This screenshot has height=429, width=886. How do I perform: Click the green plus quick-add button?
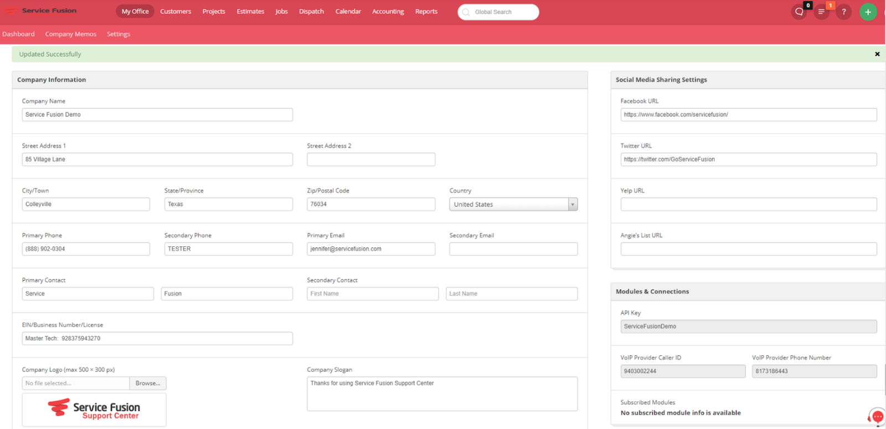click(868, 12)
